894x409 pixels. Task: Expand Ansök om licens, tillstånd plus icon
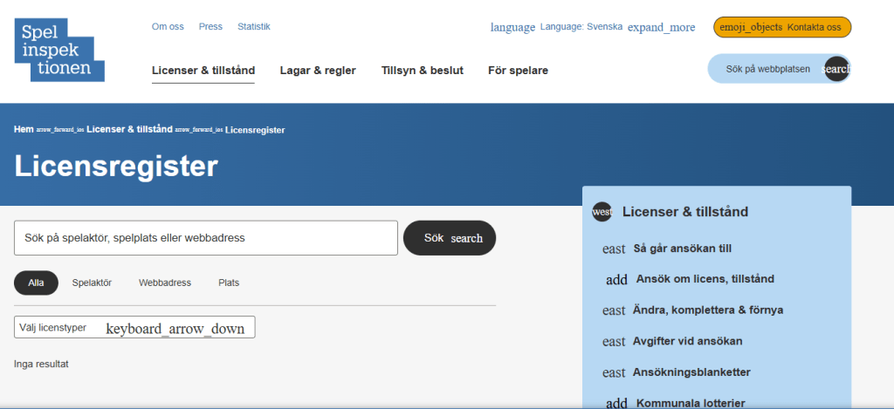[x=616, y=280]
